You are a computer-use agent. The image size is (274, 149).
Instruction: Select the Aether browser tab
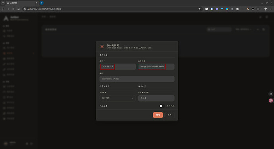[x=21, y=3]
